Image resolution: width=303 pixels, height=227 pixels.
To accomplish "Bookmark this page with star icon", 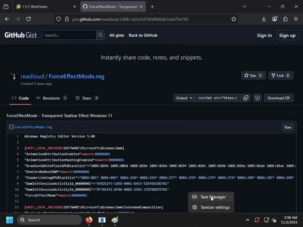I will click(234, 19).
